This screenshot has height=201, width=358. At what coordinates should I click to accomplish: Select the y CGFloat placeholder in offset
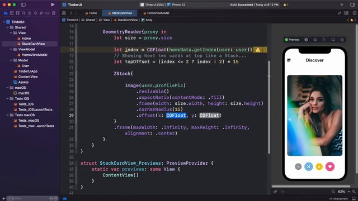click(209, 116)
